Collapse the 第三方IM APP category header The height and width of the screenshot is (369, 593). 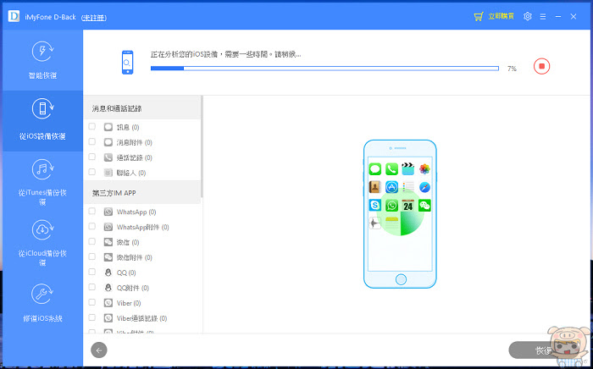coord(142,193)
